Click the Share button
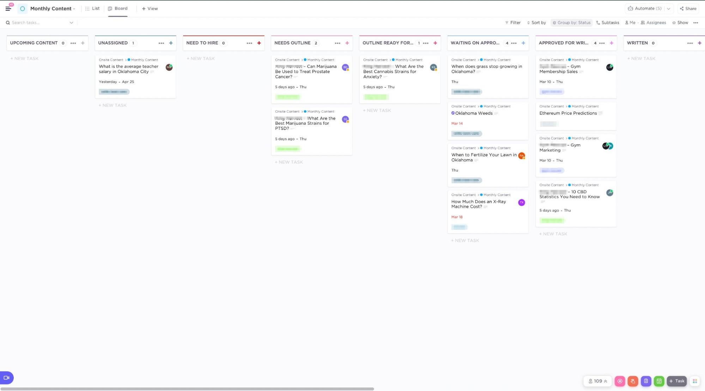705x391 pixels. click(x=688, y=8)
